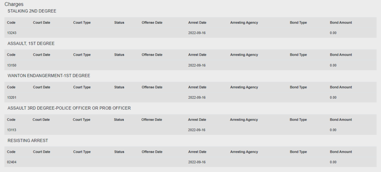This screenshot has width=381, height=172.
Task: Click charge code 13201
Action: pos(12,97)
